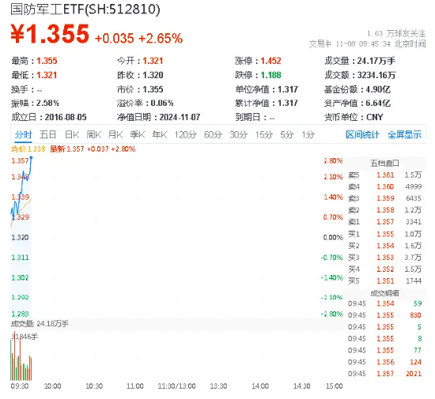Image resolution: width=435 pixels, height=399 pixels.
Task: Click the 全屏显示 link
Action: [404, 134]
